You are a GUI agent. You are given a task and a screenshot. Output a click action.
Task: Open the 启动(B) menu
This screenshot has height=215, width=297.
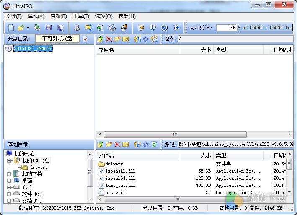click(x=58, y=16)
